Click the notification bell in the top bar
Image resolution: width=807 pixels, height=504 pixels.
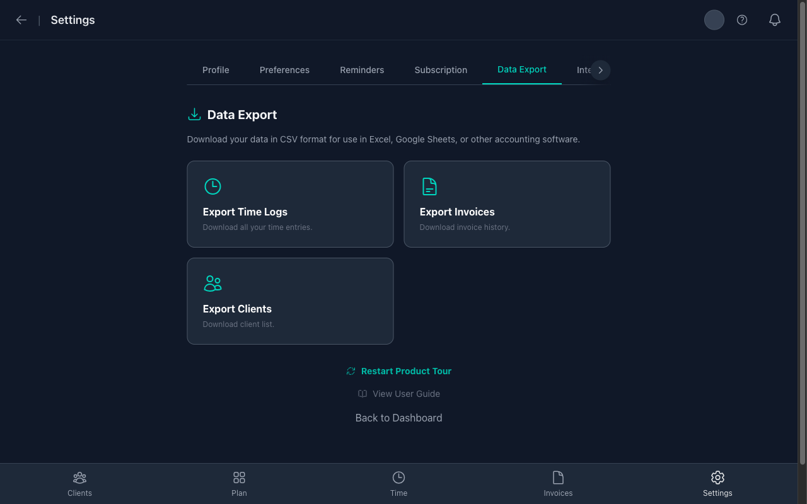click(x=774, y=20)
